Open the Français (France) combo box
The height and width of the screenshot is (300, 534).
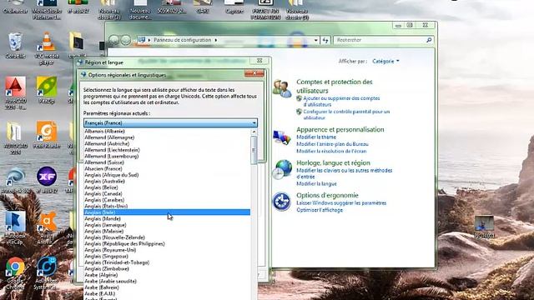point(170,122)
